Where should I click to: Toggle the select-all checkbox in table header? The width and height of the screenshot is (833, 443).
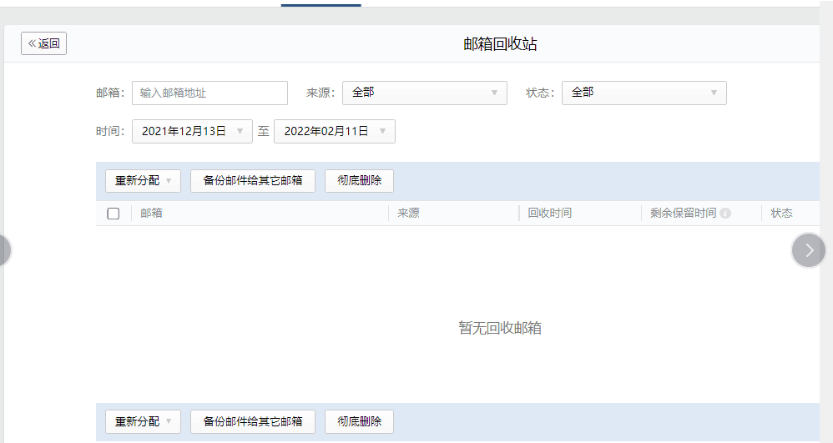[x=114, y=214]
